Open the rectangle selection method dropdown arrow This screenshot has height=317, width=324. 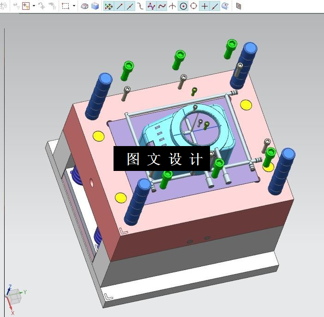pos(74,6)
